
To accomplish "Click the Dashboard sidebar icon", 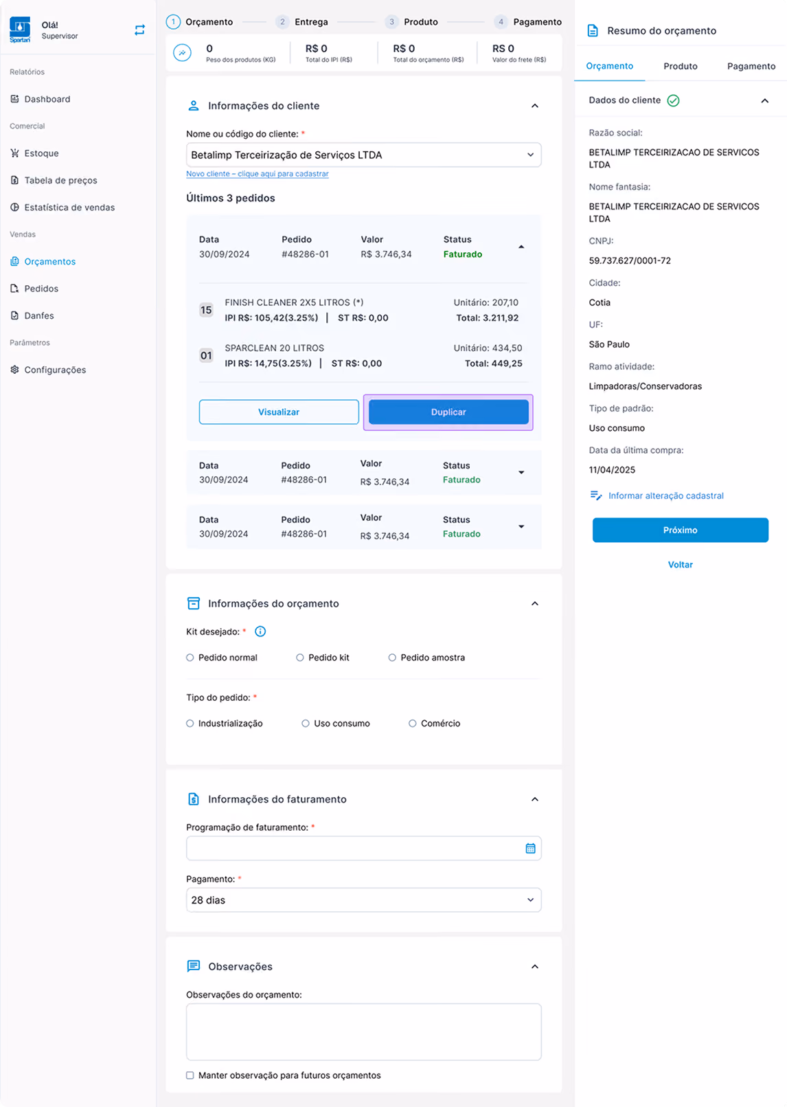I will point(14,99).
